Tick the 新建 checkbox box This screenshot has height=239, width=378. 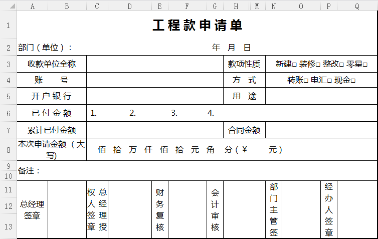[x=294, y=64]
